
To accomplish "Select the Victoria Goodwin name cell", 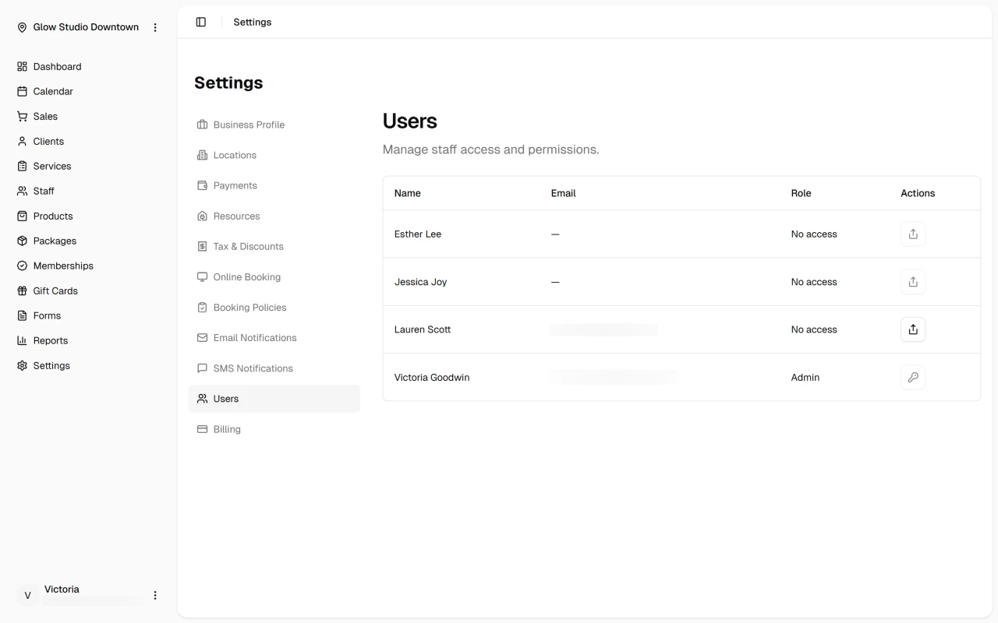I will coord(432,377).
